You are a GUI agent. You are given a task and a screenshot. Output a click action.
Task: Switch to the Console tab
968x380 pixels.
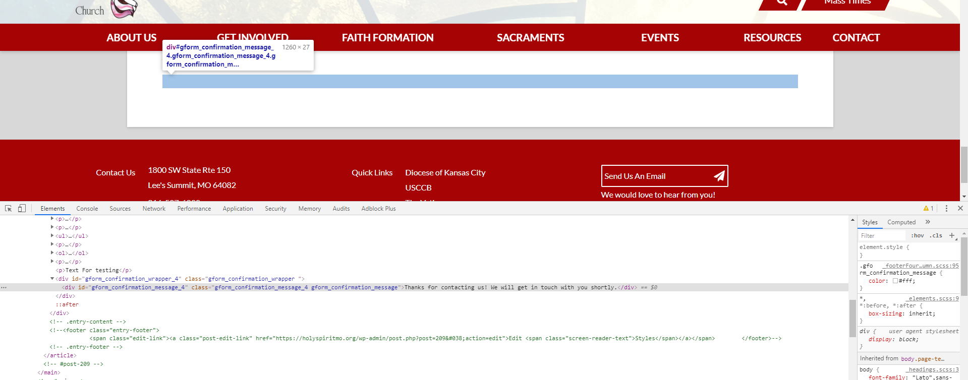[x=87, y=208]
